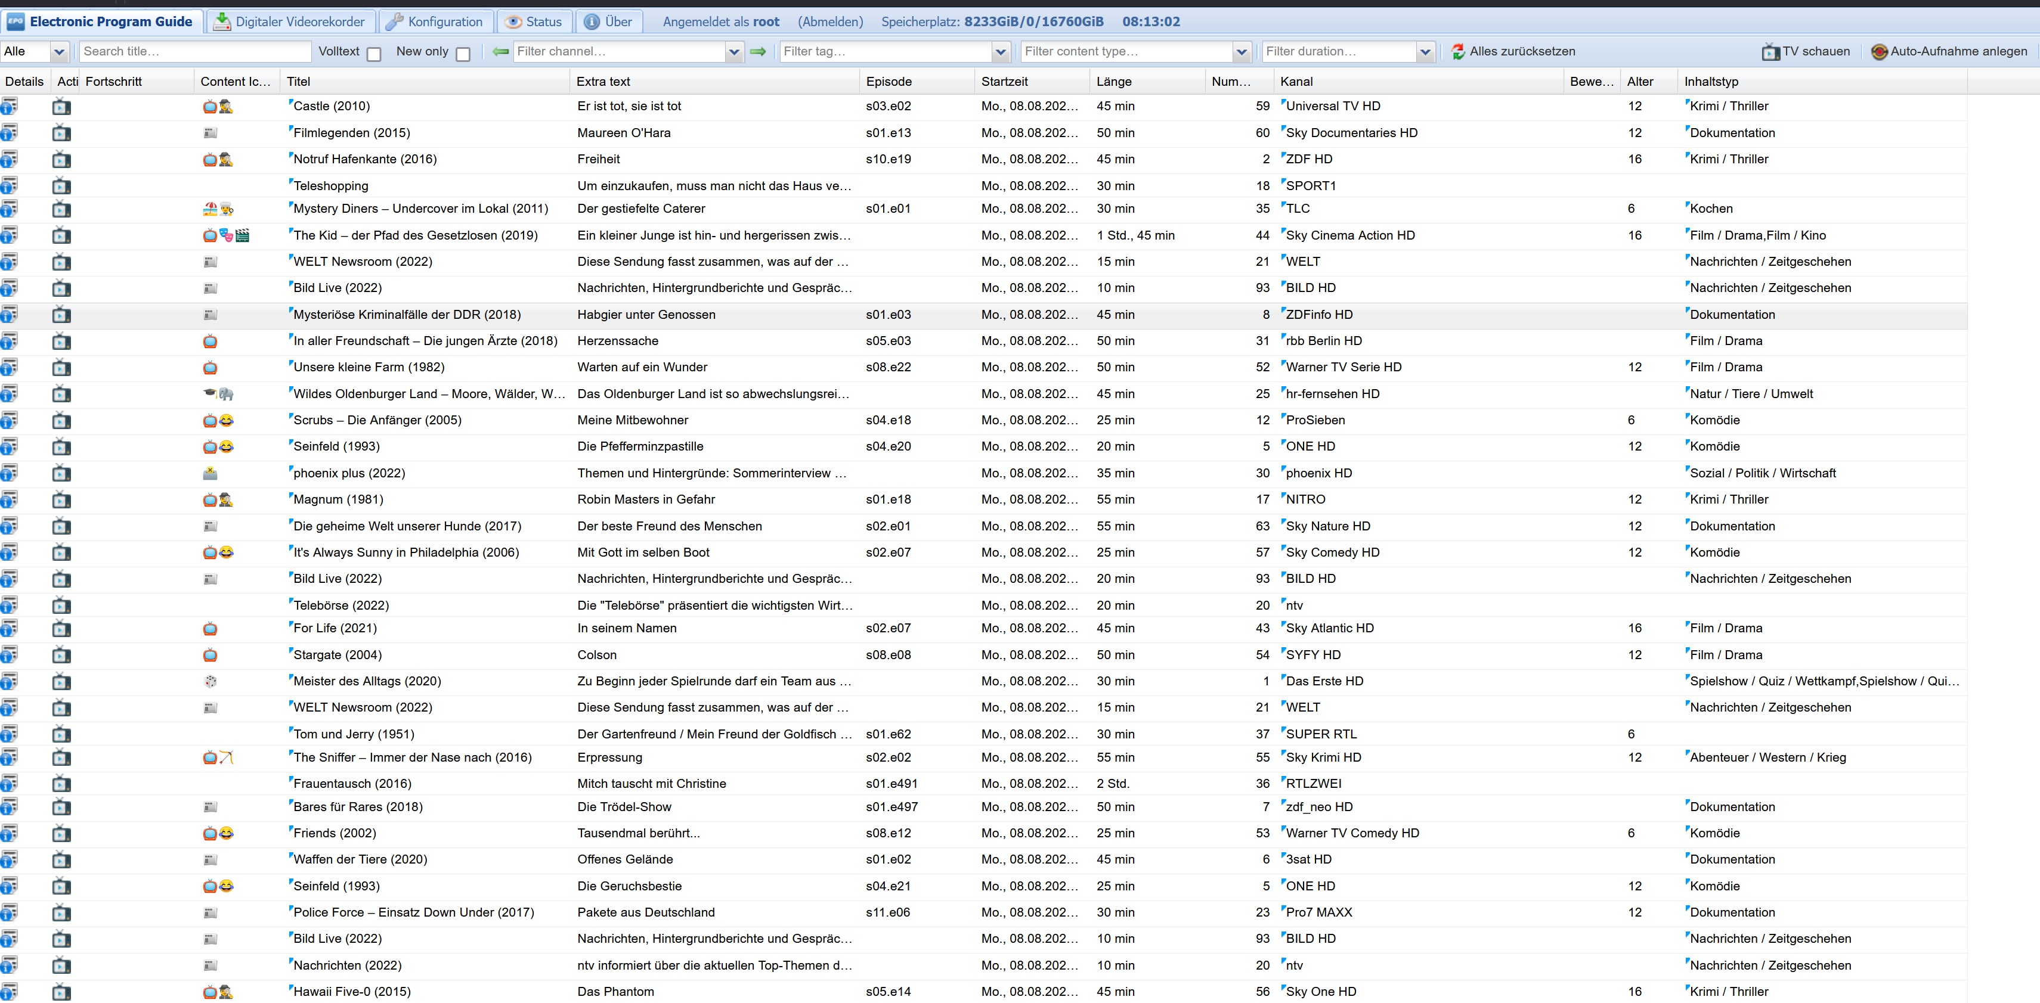
Task: Open the Alle genre dropdown
Action: click(x=58, y=51)
